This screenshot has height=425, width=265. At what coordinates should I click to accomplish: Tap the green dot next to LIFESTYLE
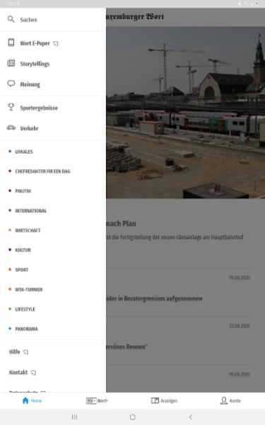[x=10, y=309]
